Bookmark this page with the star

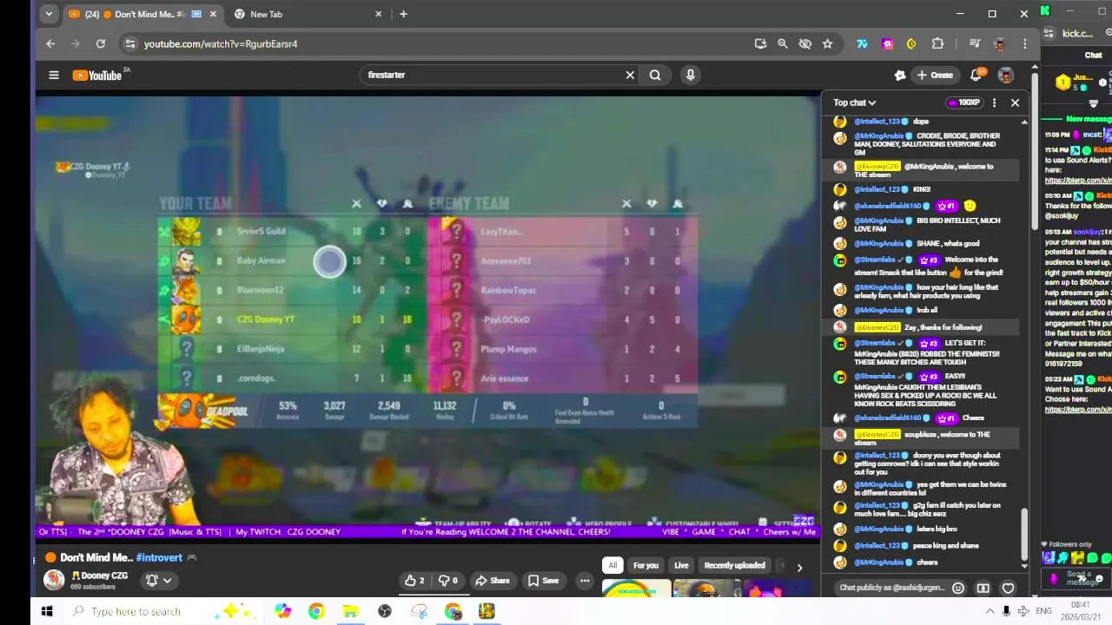[x=828, y=43]
